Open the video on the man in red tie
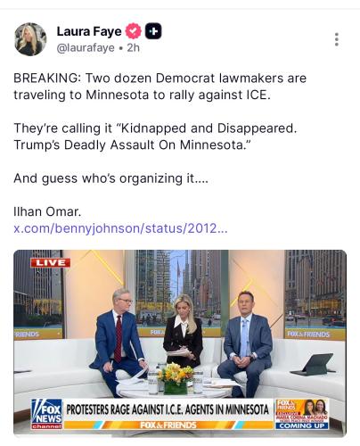The height and width of the screenshot is (446, 360). pos(119,342)
